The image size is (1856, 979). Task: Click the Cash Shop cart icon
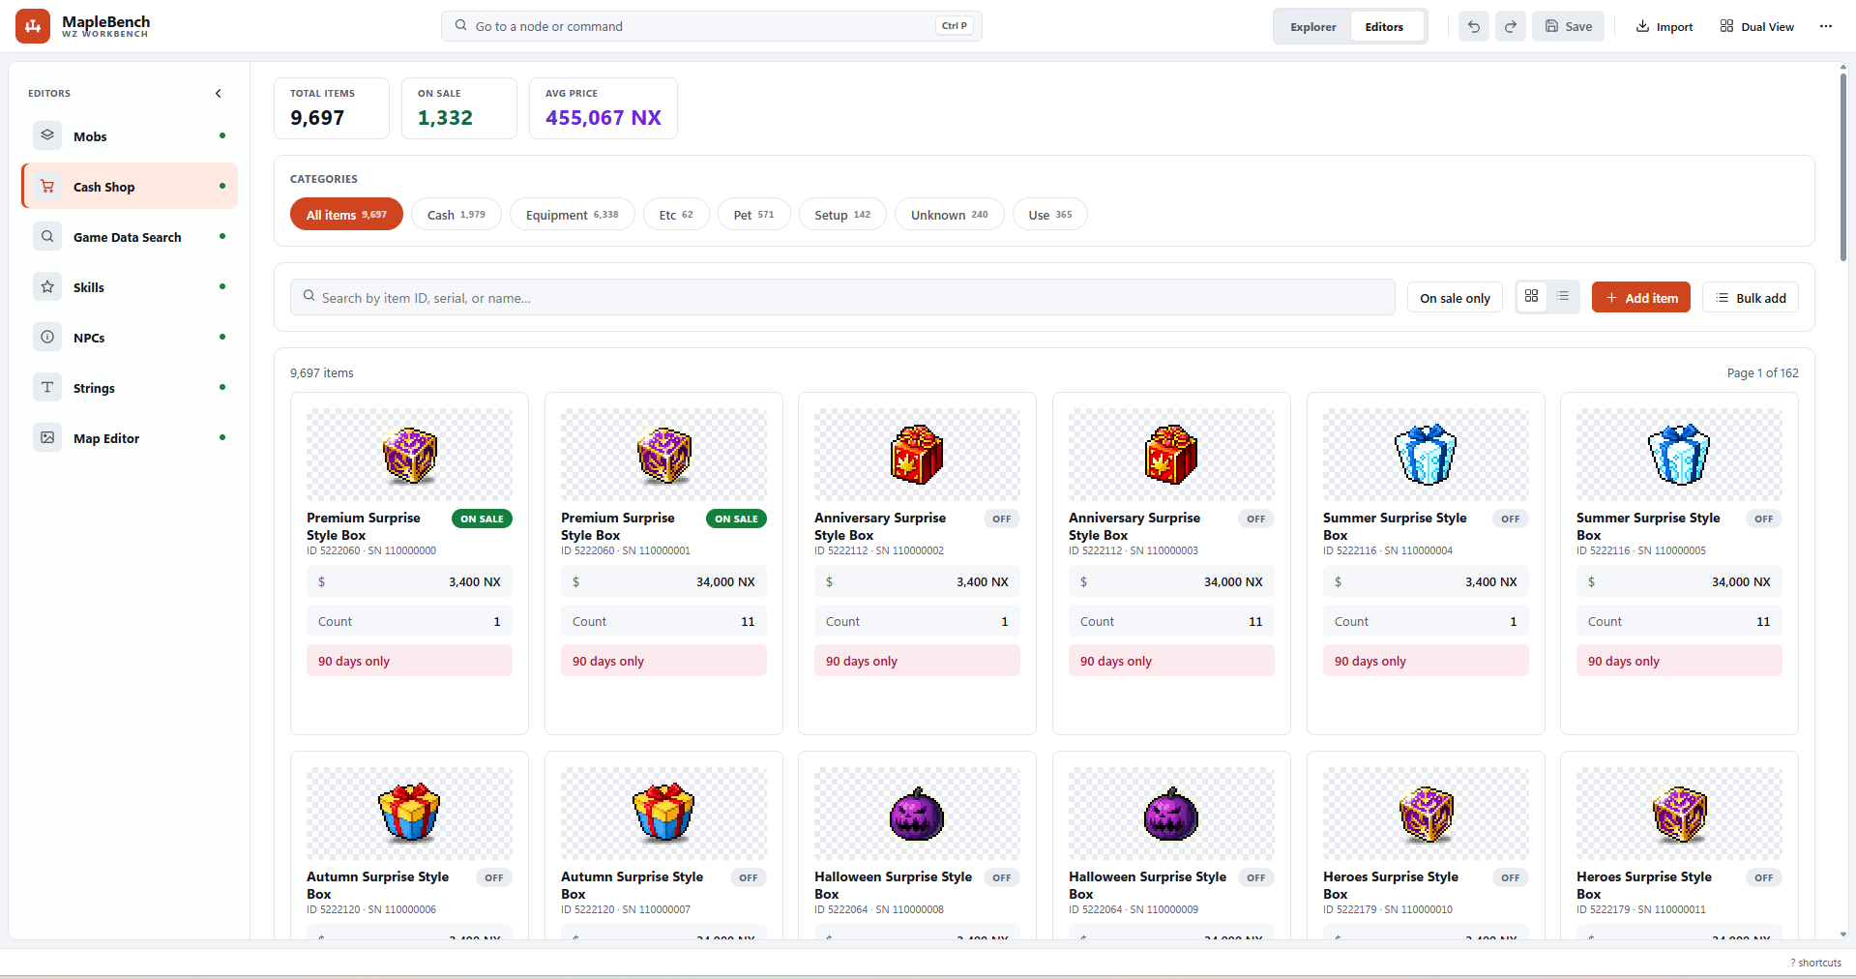coord(47,186)
